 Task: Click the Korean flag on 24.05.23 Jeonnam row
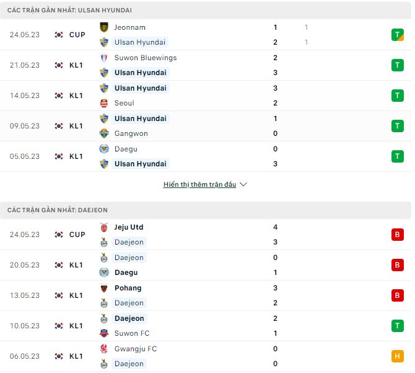(x=59, y=35)
